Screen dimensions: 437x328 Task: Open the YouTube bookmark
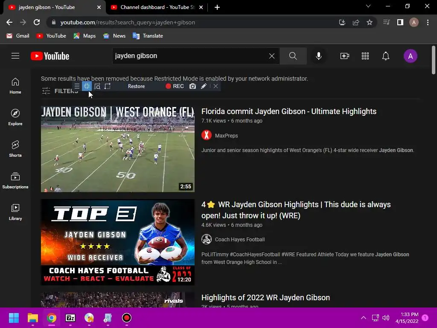tap(52, 36)
